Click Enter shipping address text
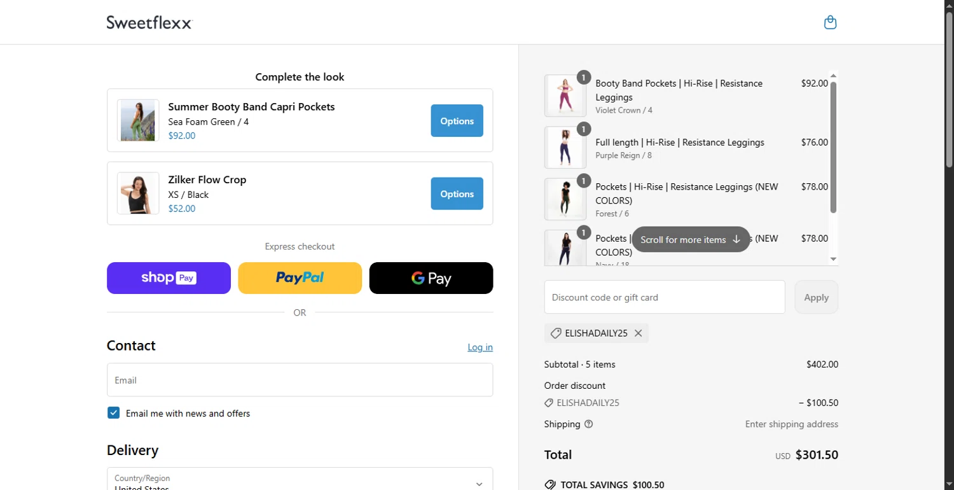954x490 pixels. click(x=792, y=424)
